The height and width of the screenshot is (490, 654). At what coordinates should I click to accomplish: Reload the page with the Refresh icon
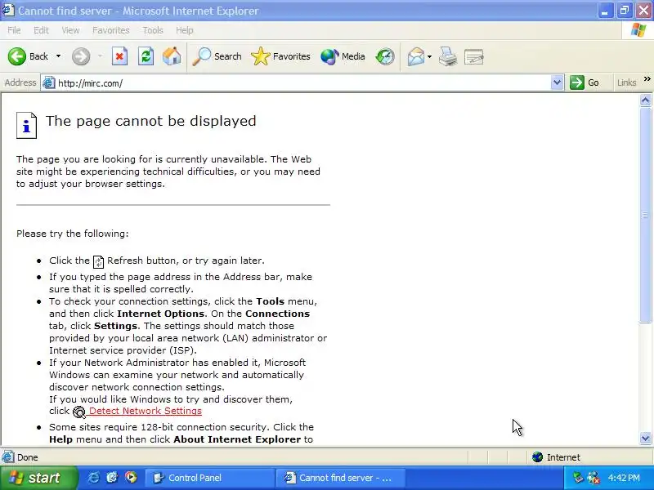click(x=146, y=56)
